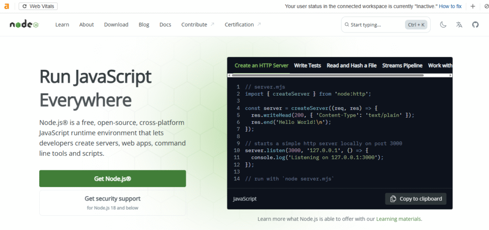Click the Ctrl + K shortcut badge
This screenshot has height=230, width=489.
point(416,25)
